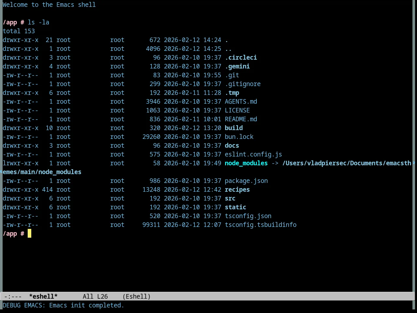Click the date 2026-02-11 10:01 of README.md
The height and width of the screenshot is (313, 417).
click(x=193, y=119)
